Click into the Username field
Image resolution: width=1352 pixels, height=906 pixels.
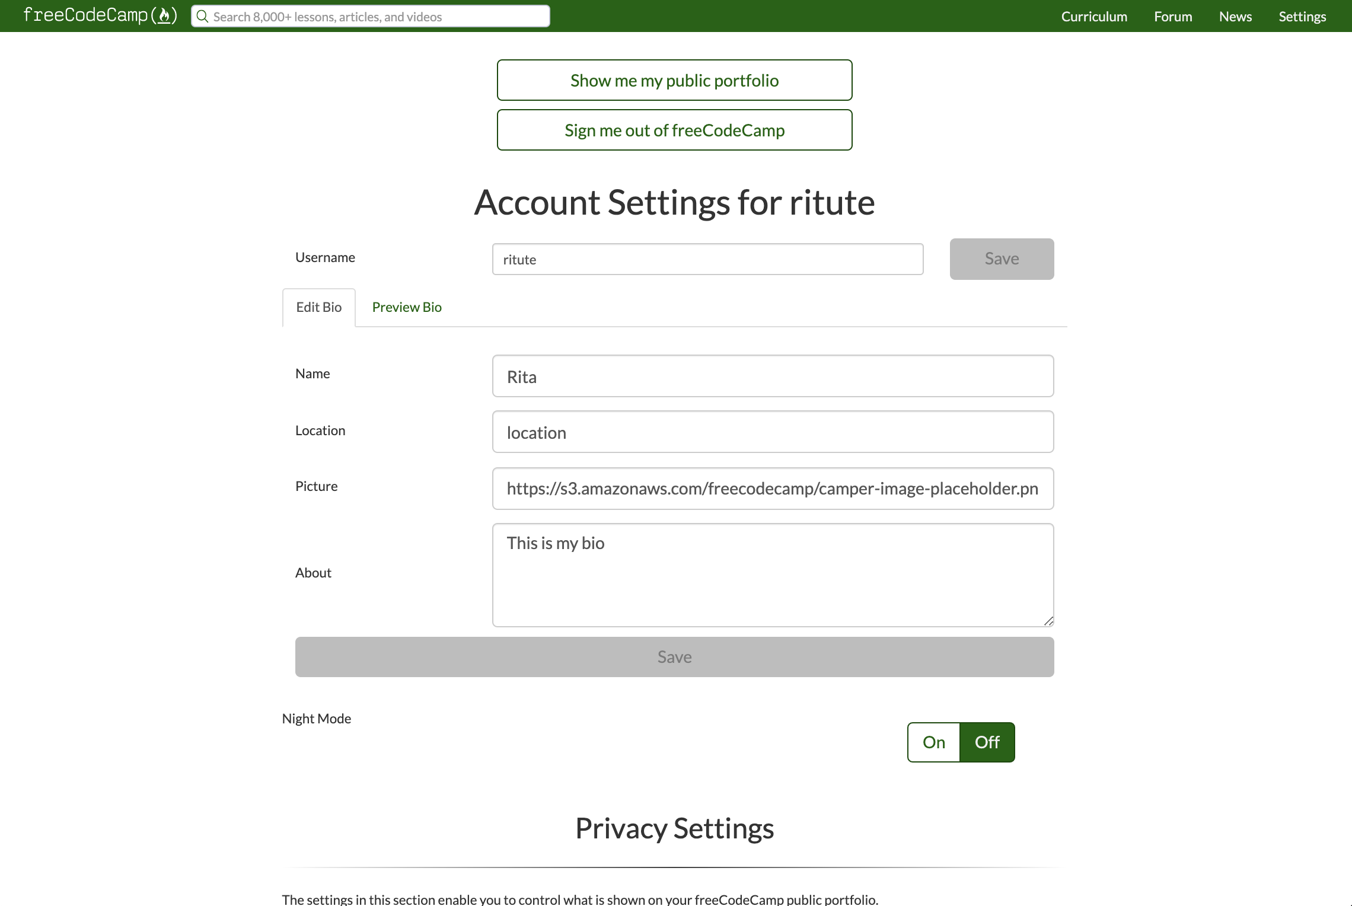(x=707, y=259)
